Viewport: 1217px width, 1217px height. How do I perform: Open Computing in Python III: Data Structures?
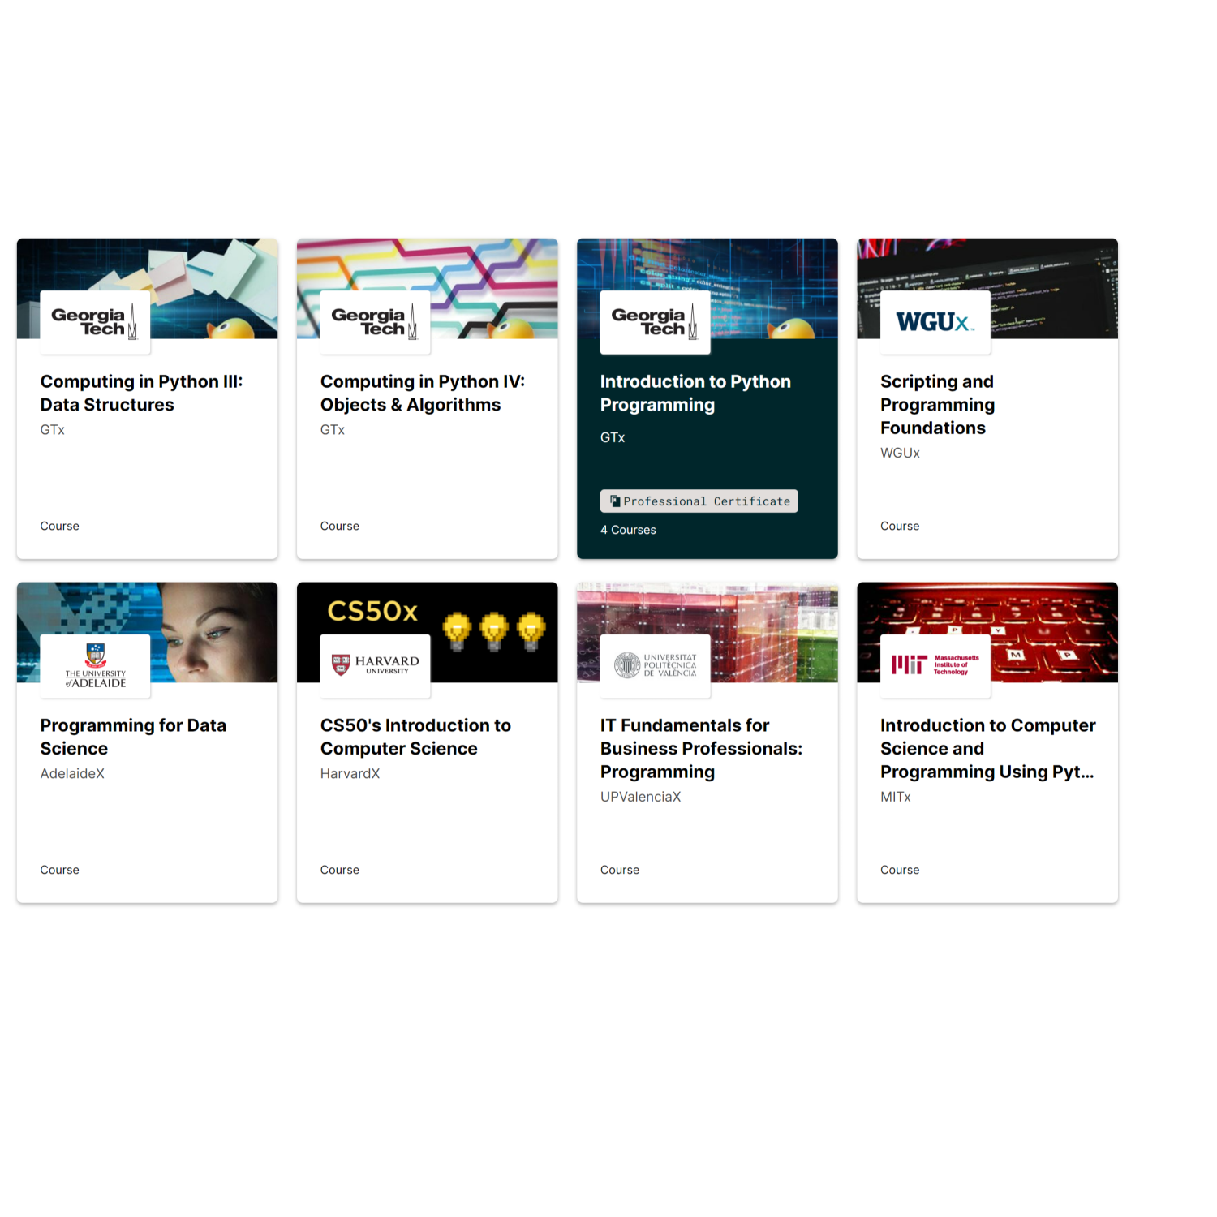pyautogui.click(x=141, y=393)
